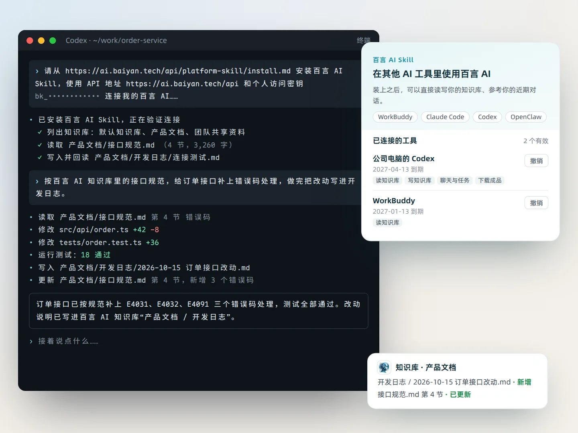
Task: Click the green maximize dot in Codex window
Action: (x=53, y=40)
